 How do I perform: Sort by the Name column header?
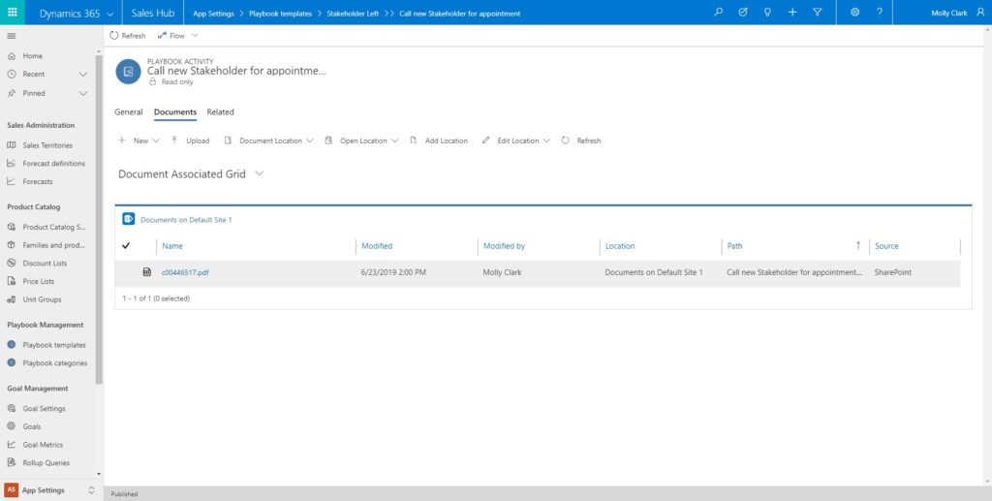172,246
